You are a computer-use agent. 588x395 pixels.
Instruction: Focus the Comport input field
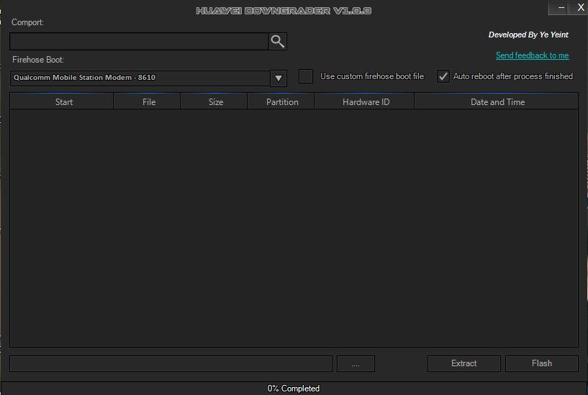[139, 41]
